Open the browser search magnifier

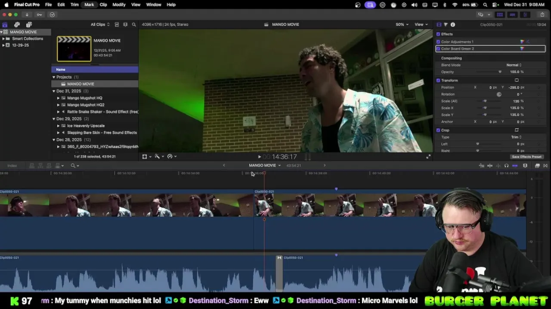tap(134, 24)
